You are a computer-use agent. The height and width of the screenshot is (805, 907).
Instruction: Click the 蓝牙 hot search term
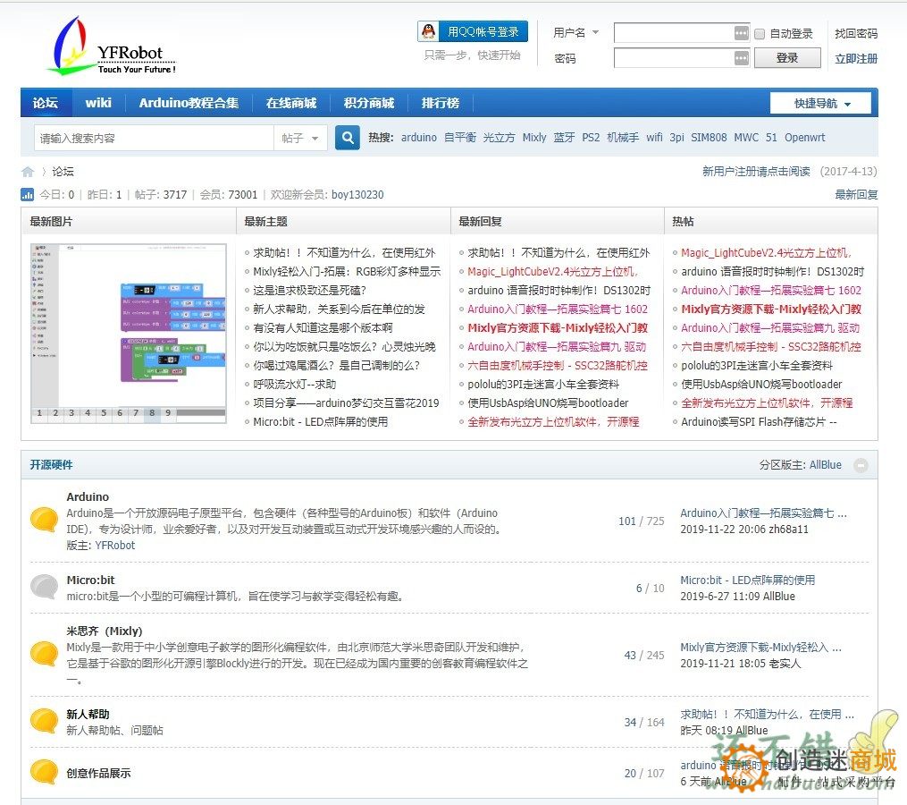564,138
